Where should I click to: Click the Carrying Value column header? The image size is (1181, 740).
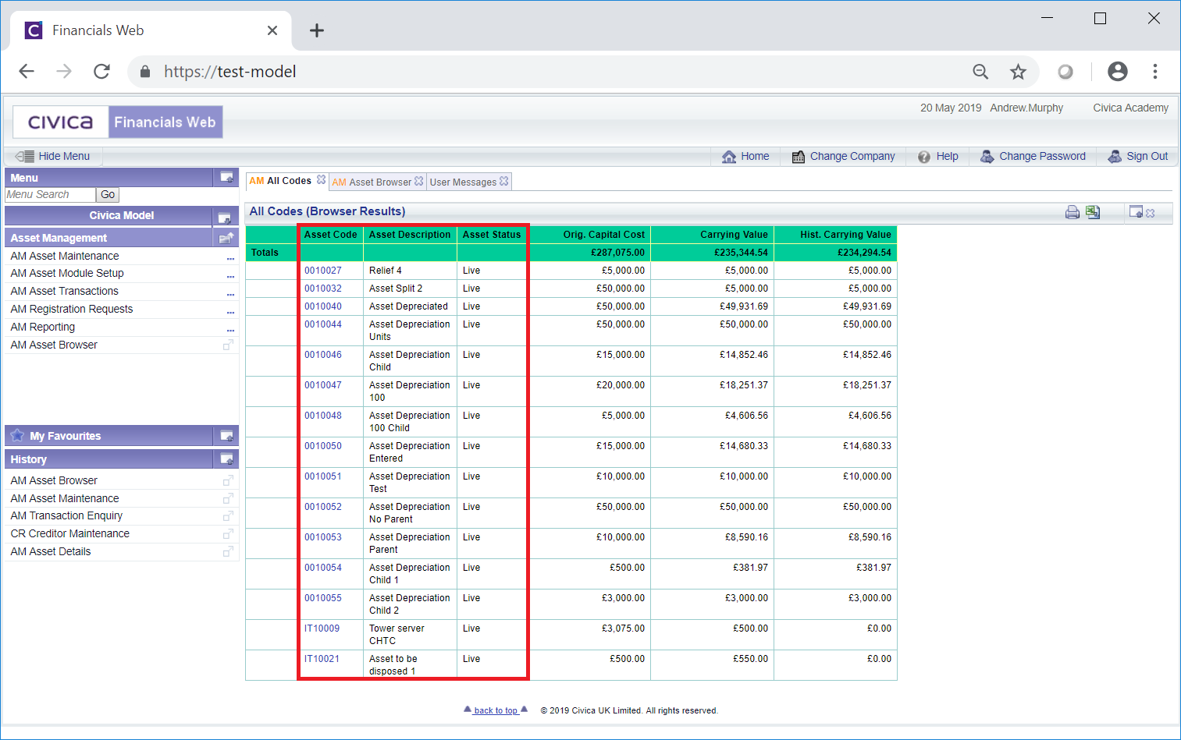pyautogui.click(x=734, y=235)
